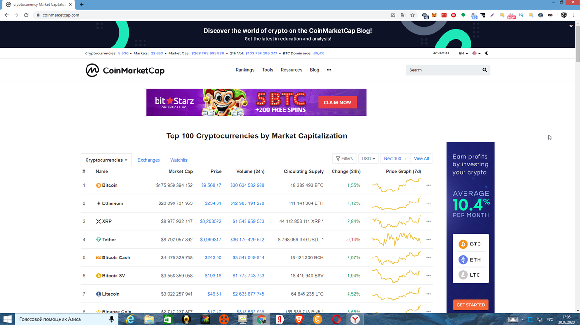Expand the Cryptocurrencies tab dropdown

pos(106,160)
